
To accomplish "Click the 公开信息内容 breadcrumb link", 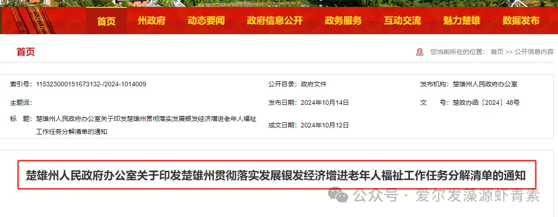I will [534, 52].
